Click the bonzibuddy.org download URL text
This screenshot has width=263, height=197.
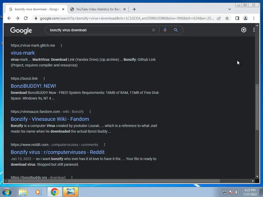[x=38, y=177]
